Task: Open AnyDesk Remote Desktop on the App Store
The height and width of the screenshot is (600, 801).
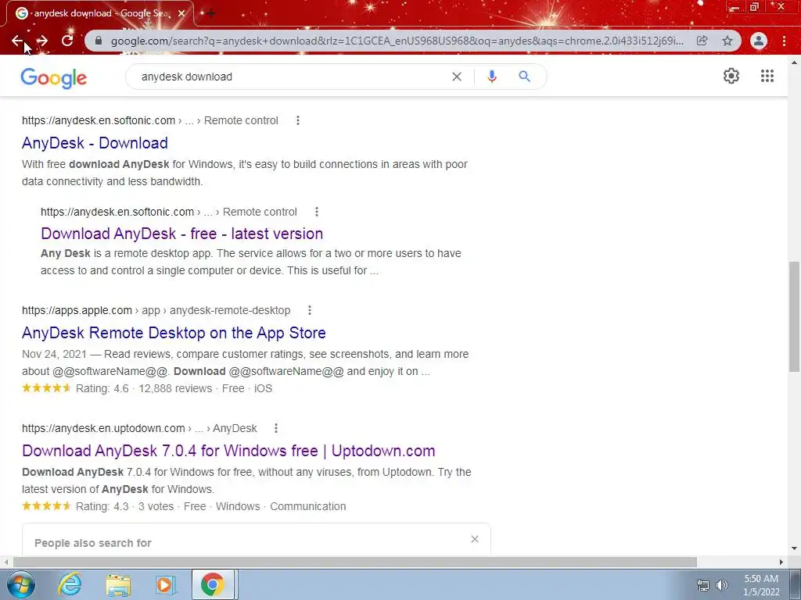Action: coord(174,333)
